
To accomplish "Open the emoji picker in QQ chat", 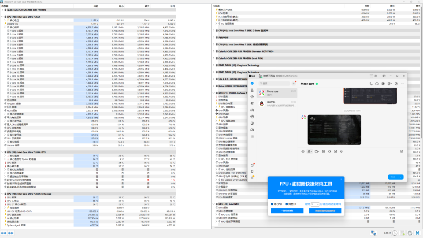I will [x=303, y=151].
